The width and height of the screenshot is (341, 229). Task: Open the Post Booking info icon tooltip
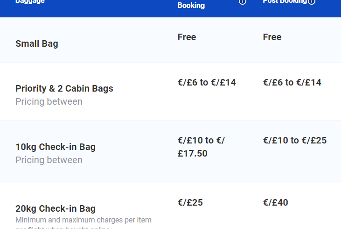tap(312, 2)
